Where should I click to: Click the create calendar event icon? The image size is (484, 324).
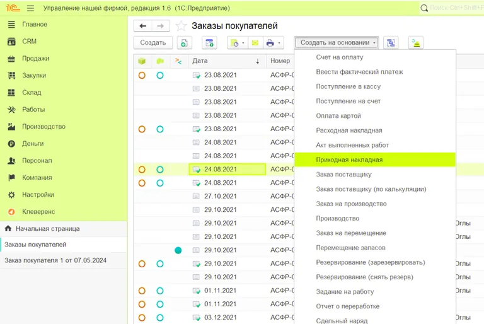coord(209,43)
